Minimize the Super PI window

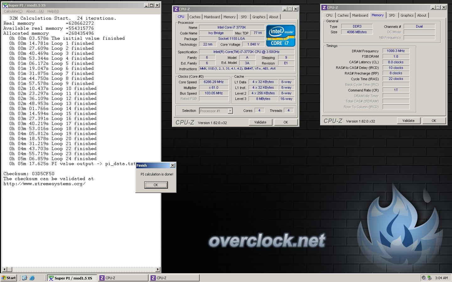[x=146, y=5]
